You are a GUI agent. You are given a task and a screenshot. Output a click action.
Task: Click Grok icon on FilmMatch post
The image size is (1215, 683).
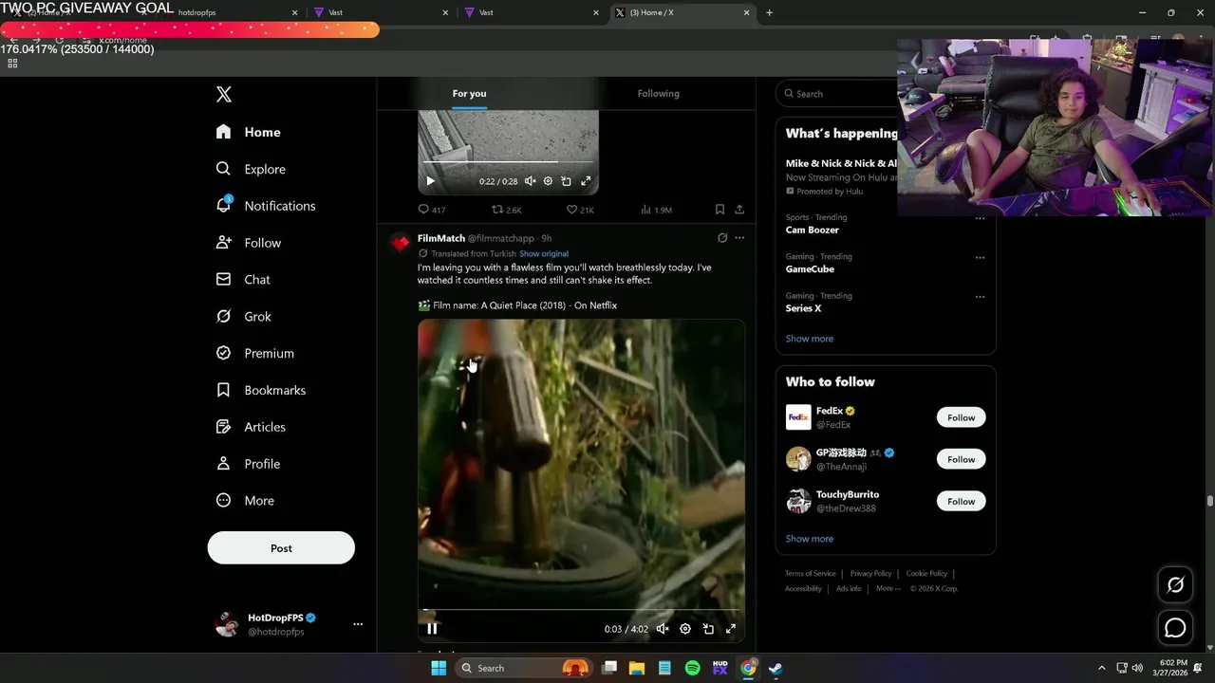pos(722,238)
